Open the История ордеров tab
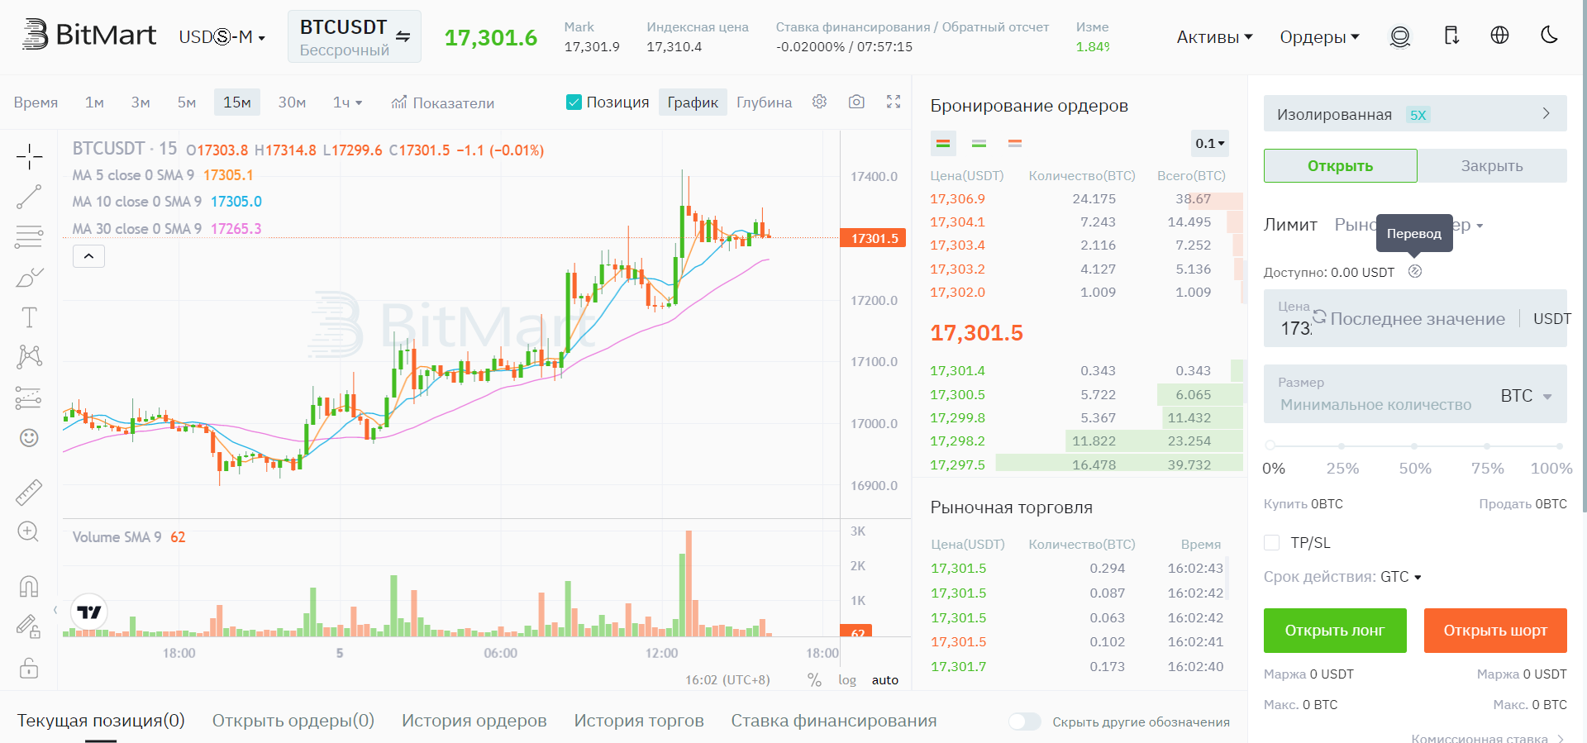 [474, 721]
